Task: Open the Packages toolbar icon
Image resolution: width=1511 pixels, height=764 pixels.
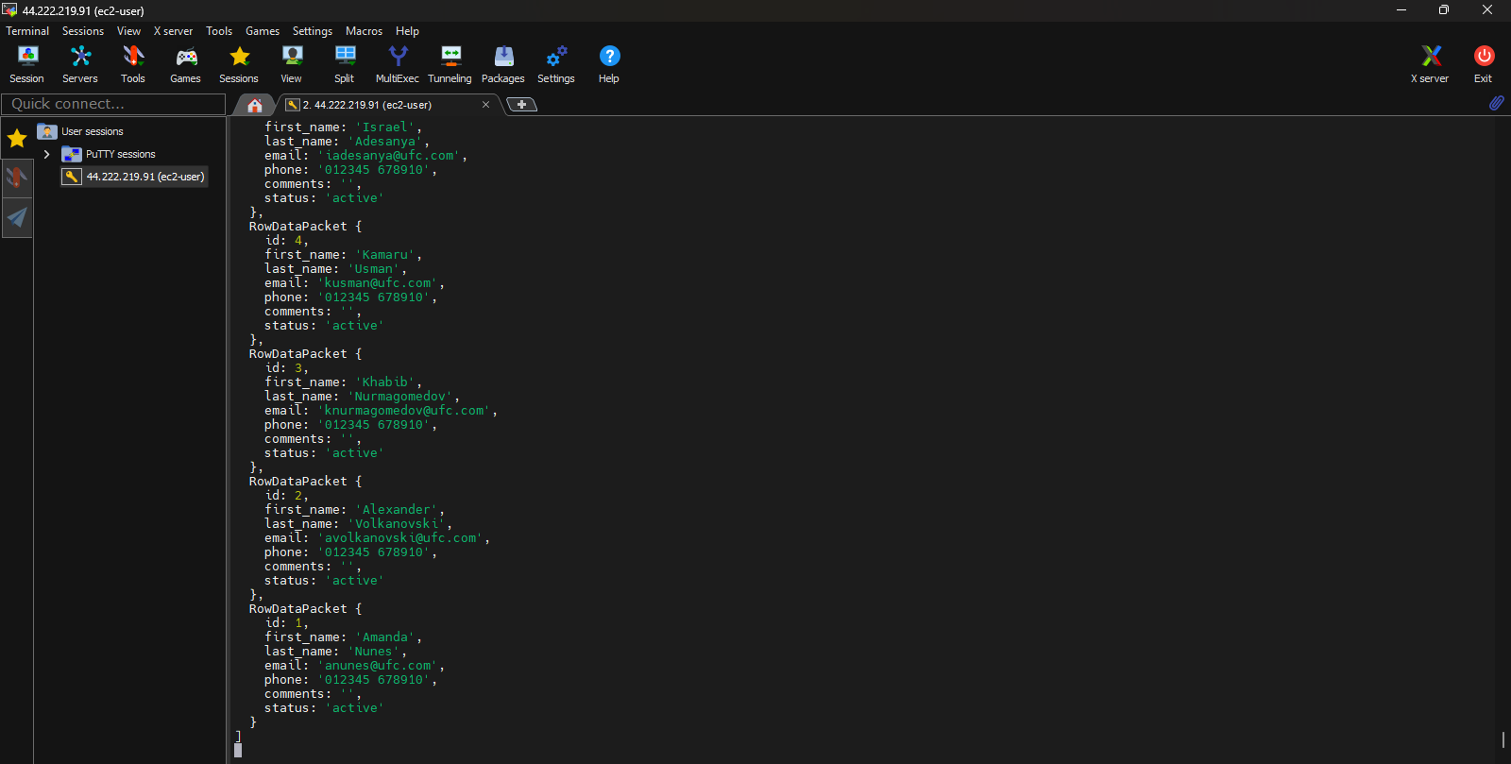Action: pyautogui.click(x=503, y=64)
